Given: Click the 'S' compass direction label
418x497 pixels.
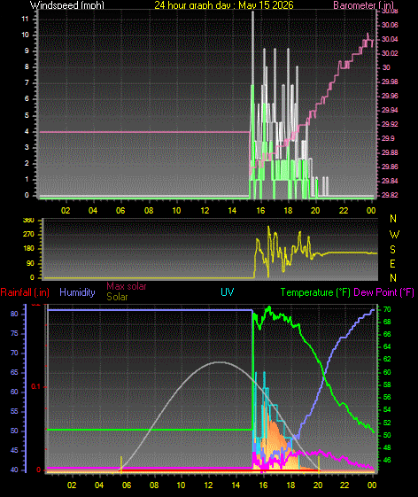Looking at the screenshot, I should click(x=392, y=250).
